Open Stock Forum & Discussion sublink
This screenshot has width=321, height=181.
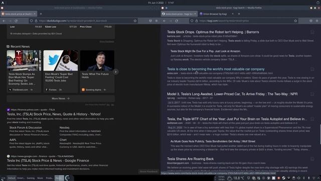(x=26, y=128)
